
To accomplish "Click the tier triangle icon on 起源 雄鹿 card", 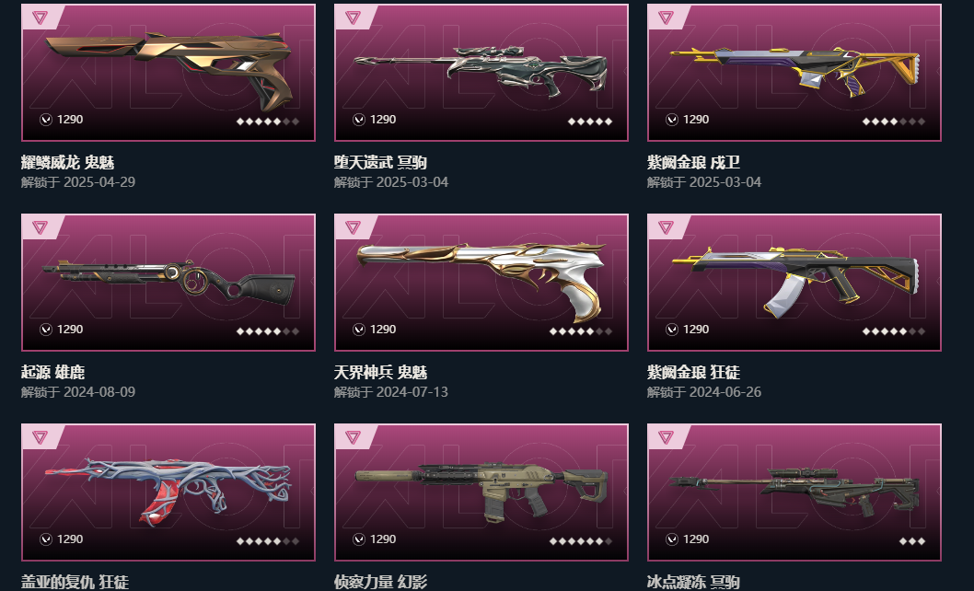I will (40, 227).
